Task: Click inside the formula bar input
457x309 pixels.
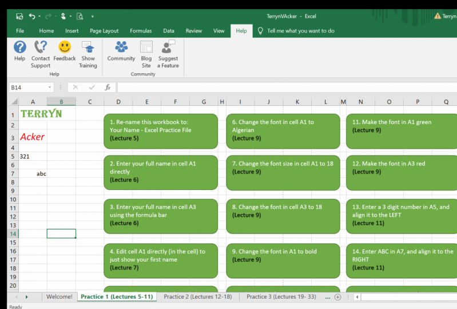Action: pos(287,87)
